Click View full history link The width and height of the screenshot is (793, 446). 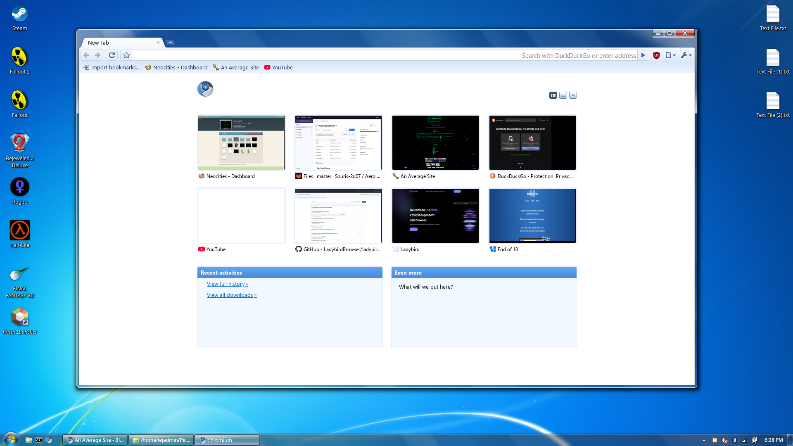tap(227, 284)
